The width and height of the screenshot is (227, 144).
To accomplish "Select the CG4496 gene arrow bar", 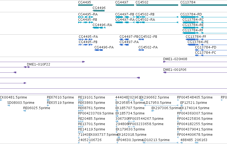I will click(98, 11).
